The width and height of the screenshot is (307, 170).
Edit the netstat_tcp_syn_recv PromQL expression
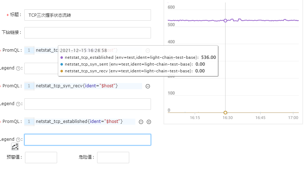(x=88, y=86)
